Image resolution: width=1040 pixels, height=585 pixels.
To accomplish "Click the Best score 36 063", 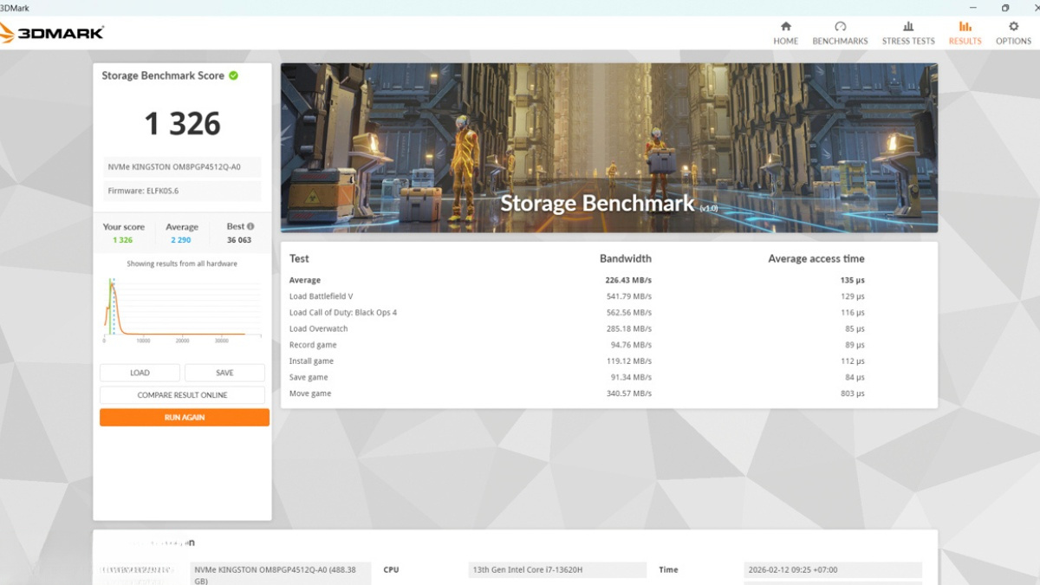I will tap(239, 240).
